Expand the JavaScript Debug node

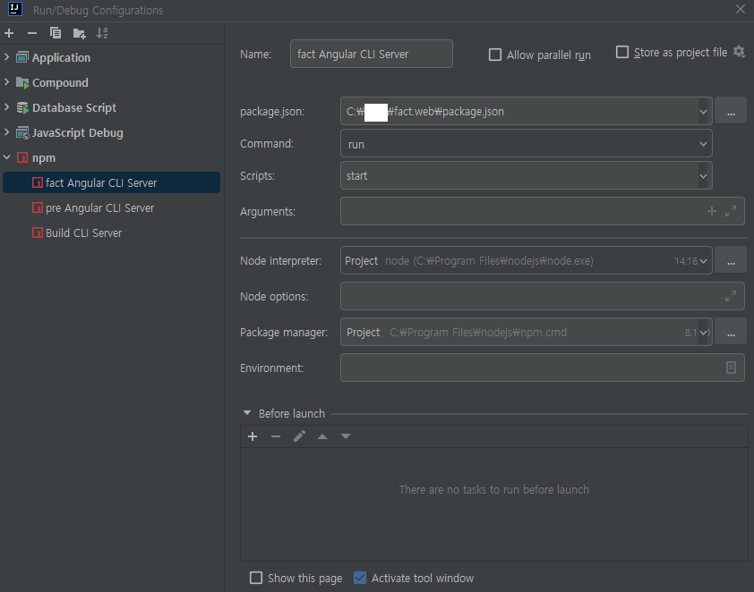(x=7, y=132)
